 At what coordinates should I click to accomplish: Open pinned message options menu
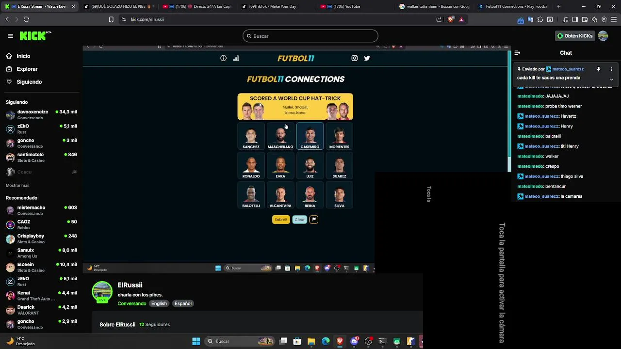tap(611, 69)
